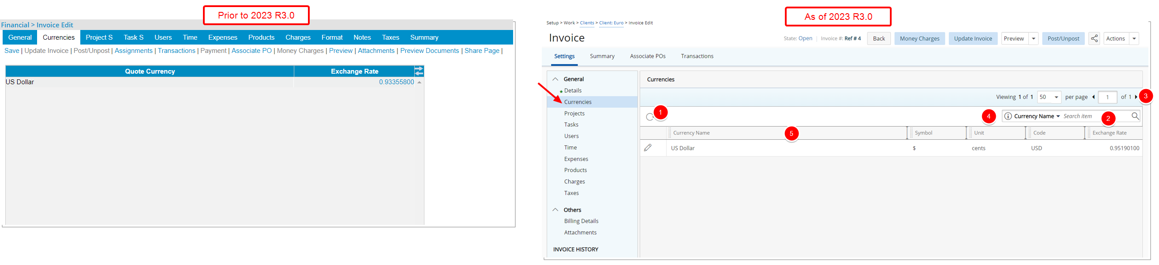Click the Update Invoice button
The image size is (1159, 265).
tap(973, 39)
